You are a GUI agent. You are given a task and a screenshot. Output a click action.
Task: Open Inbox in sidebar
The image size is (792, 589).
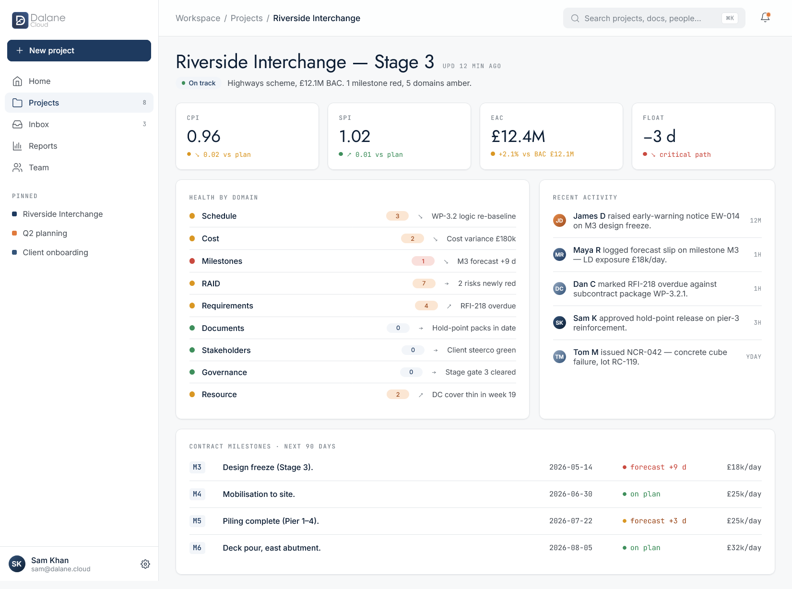[x=79, y=124]
